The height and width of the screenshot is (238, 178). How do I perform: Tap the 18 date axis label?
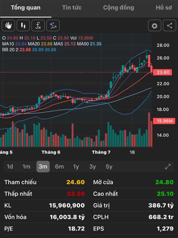pos(132,152)
